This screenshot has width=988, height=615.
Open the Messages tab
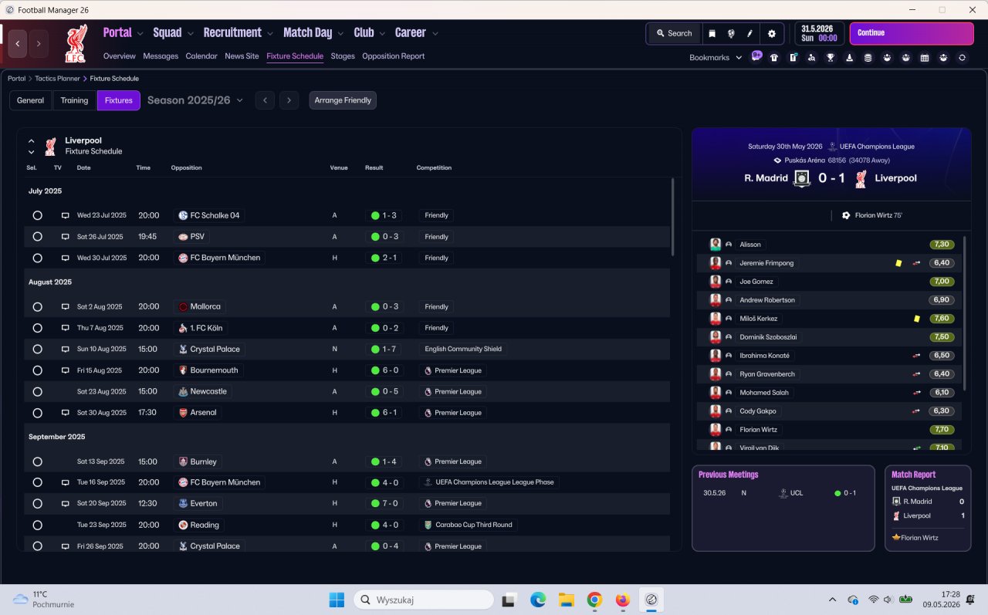[161, 56]
